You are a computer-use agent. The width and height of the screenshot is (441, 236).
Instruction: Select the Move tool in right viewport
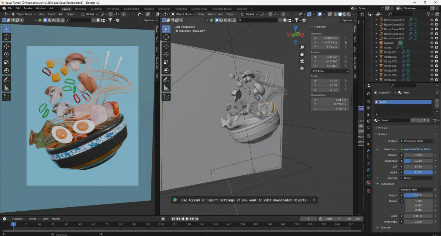(166, 46)
